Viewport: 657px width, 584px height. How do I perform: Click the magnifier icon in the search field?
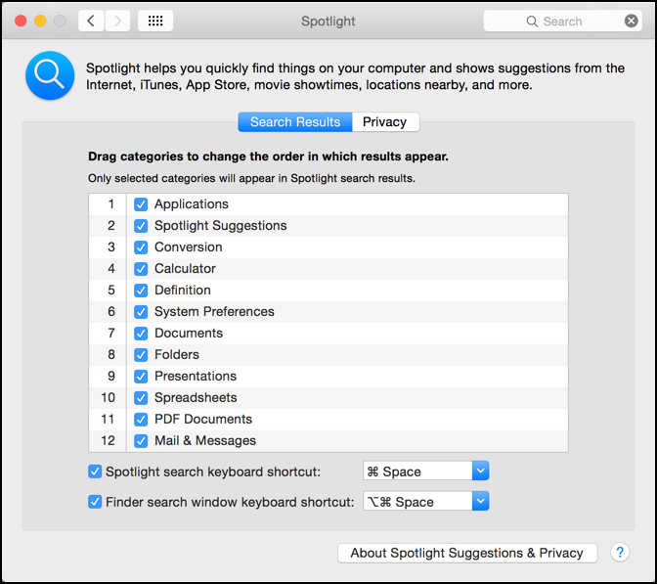coord(532,22)
